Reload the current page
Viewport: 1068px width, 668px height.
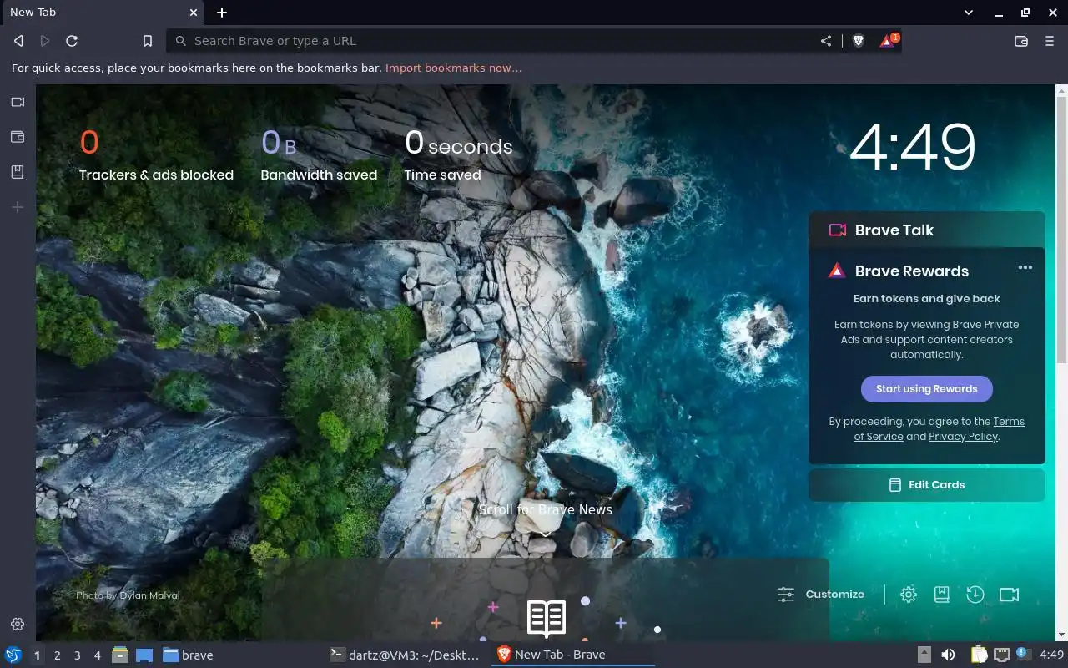coord(72,41)
